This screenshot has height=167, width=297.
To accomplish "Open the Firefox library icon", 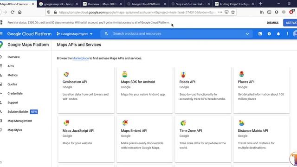I will pos(262,12).
